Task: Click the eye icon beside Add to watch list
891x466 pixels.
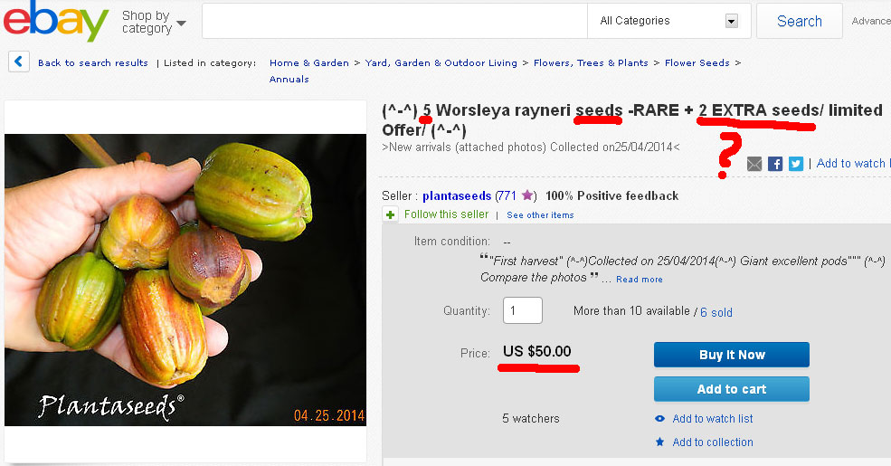Action: point(659,419)
